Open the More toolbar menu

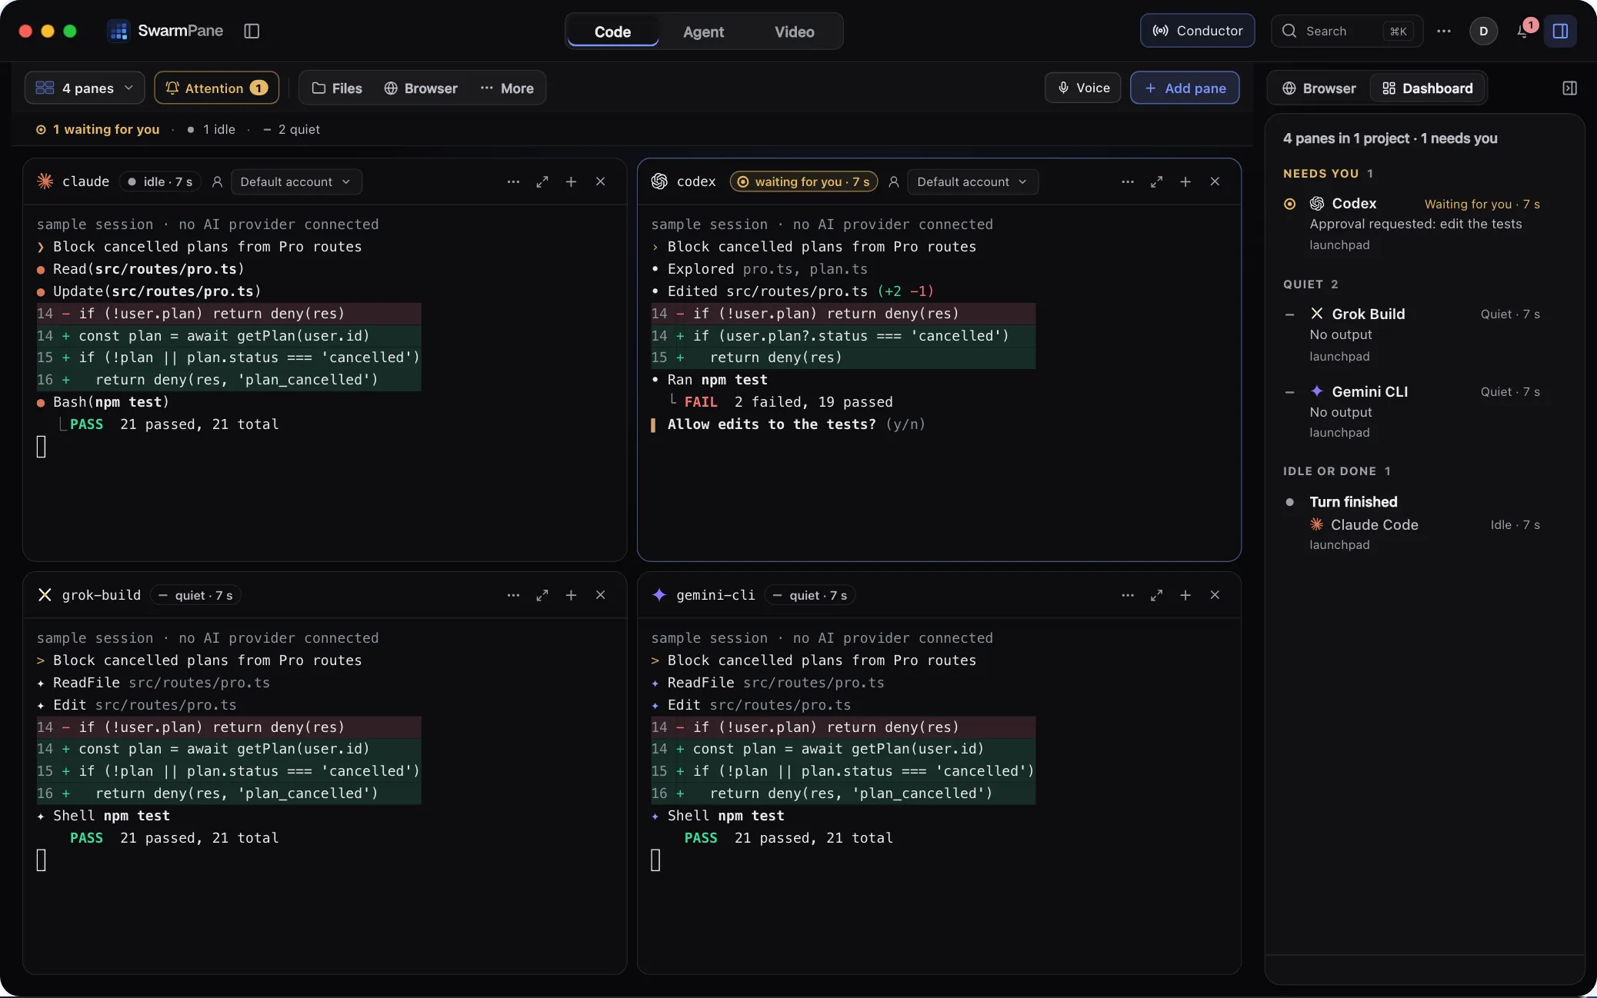507,88
